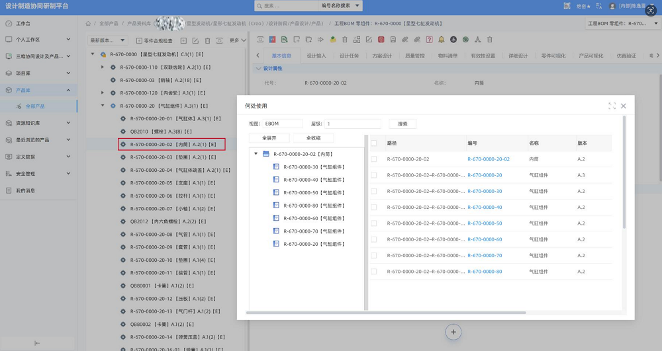The width and height of the screenshot is (662, 351).
Task: Click the fullscreen icon of the 何处使用 dialog
Action: point(612,106)
